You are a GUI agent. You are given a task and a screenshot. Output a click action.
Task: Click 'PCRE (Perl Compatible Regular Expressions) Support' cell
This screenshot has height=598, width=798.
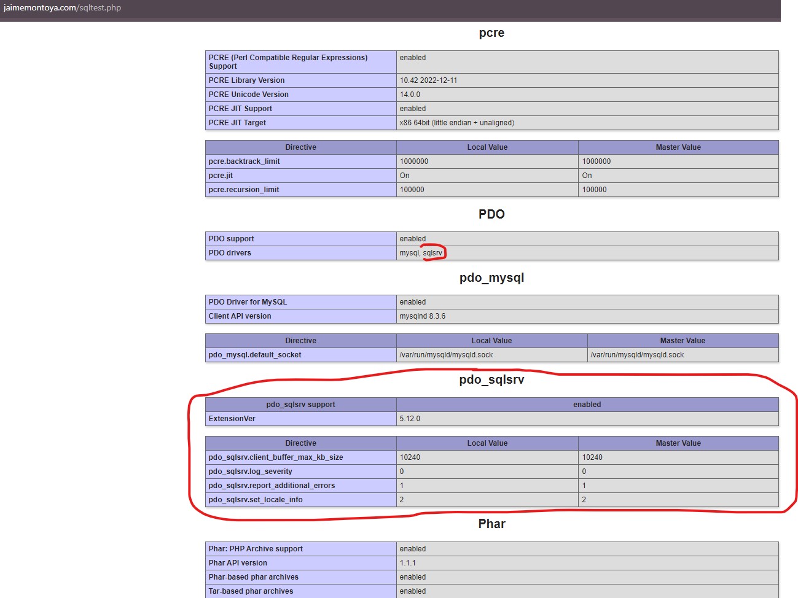(301, 62)
